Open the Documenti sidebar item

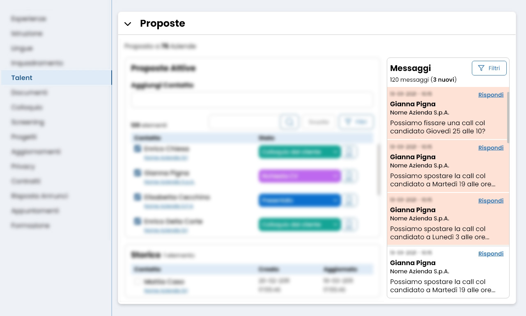pos(30,93)
